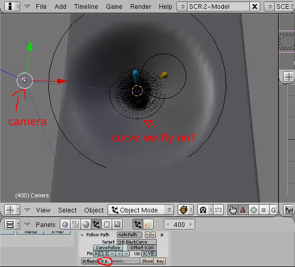Set Up axis to Z

click(x=154, y=253)
